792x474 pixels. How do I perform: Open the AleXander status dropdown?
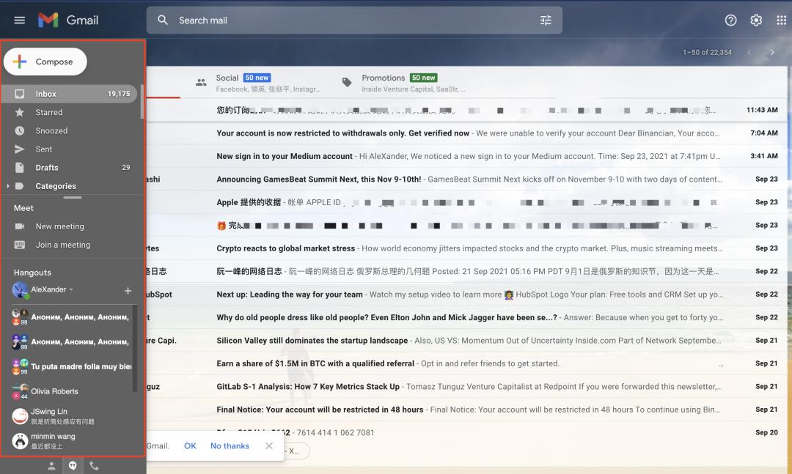[x=71, y=290]
